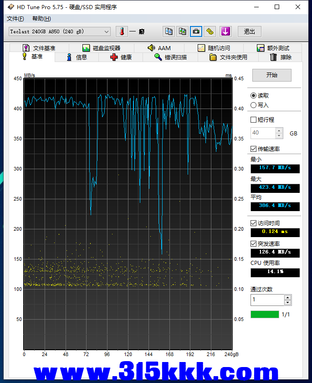The height and width of the screenshot is (383, 312).
Task: Maximize the HD Tune Pro window
Action: pyautogui.click(x=277, y=7)
